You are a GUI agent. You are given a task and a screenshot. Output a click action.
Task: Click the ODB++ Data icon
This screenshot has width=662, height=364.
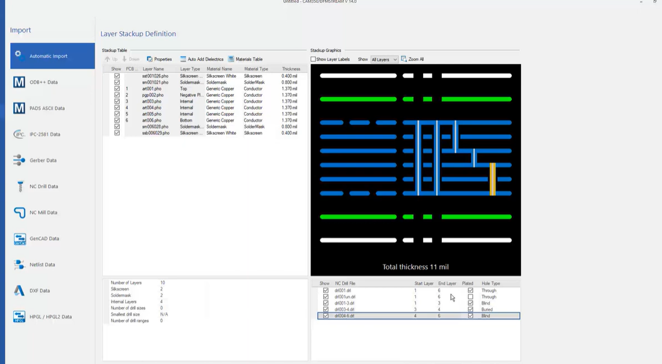coord(19,82)
